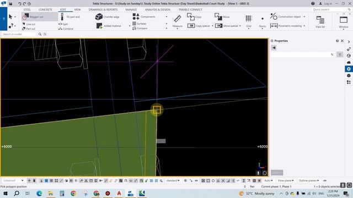Open the ANALYSIS & DESIGN tab

pyautogui.click(x=157, y=10)
